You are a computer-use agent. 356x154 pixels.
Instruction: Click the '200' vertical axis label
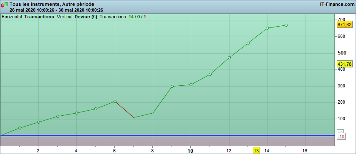[x=341, y=102]
